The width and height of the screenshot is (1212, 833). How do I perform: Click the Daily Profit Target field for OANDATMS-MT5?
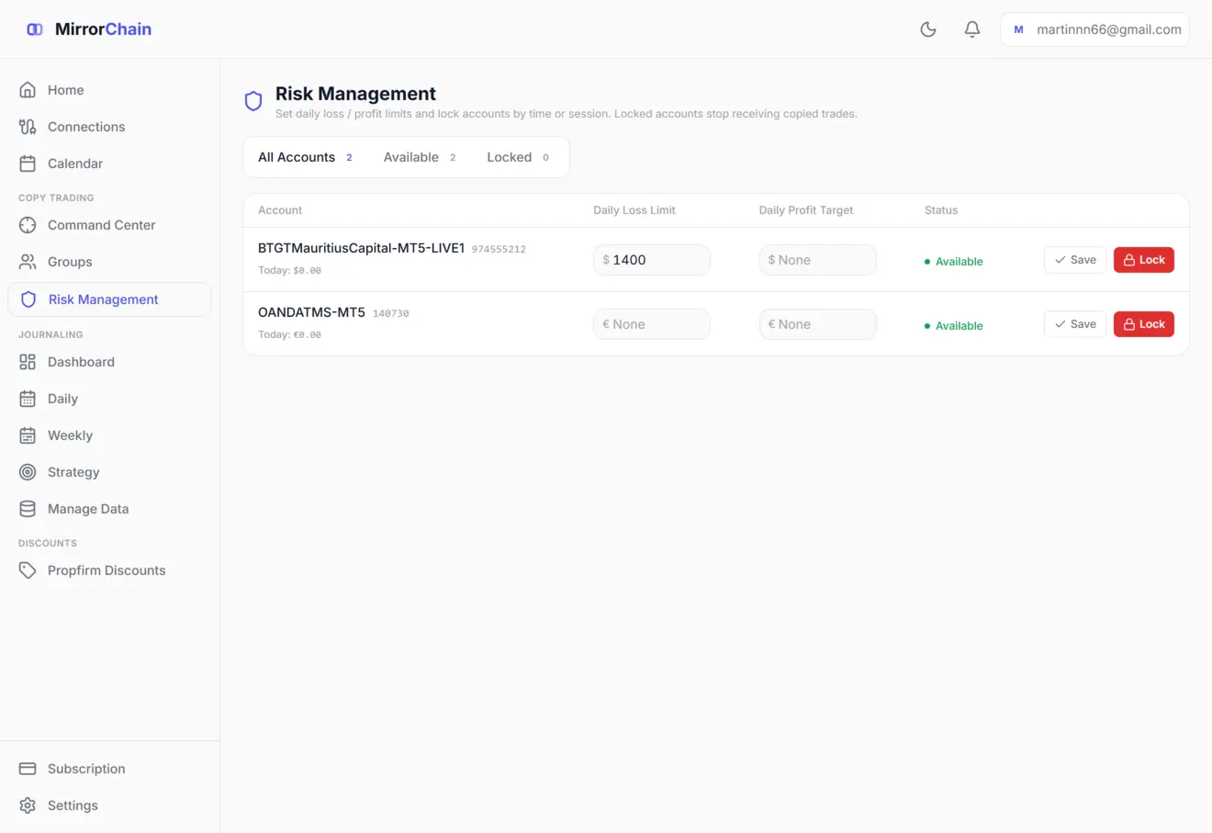pos(817,324)
